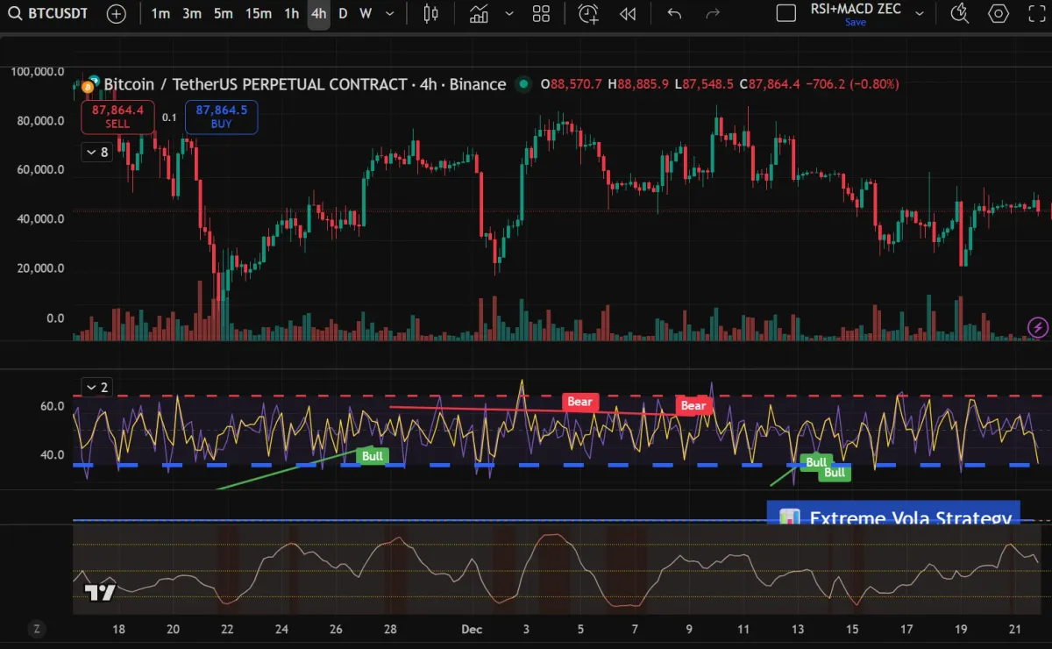
Task: Click the Dec label on time axis
Action: tap(472, 629)
